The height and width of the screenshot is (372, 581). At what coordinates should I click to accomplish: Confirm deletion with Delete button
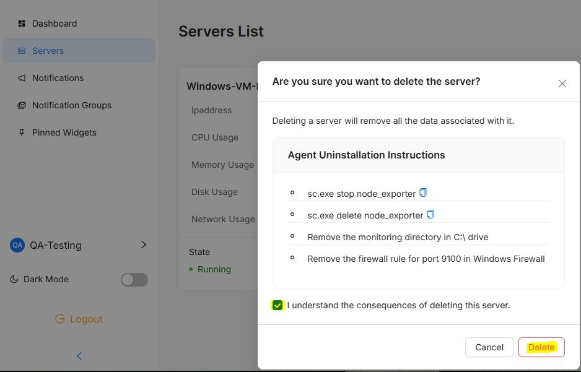tap(541, 347)
